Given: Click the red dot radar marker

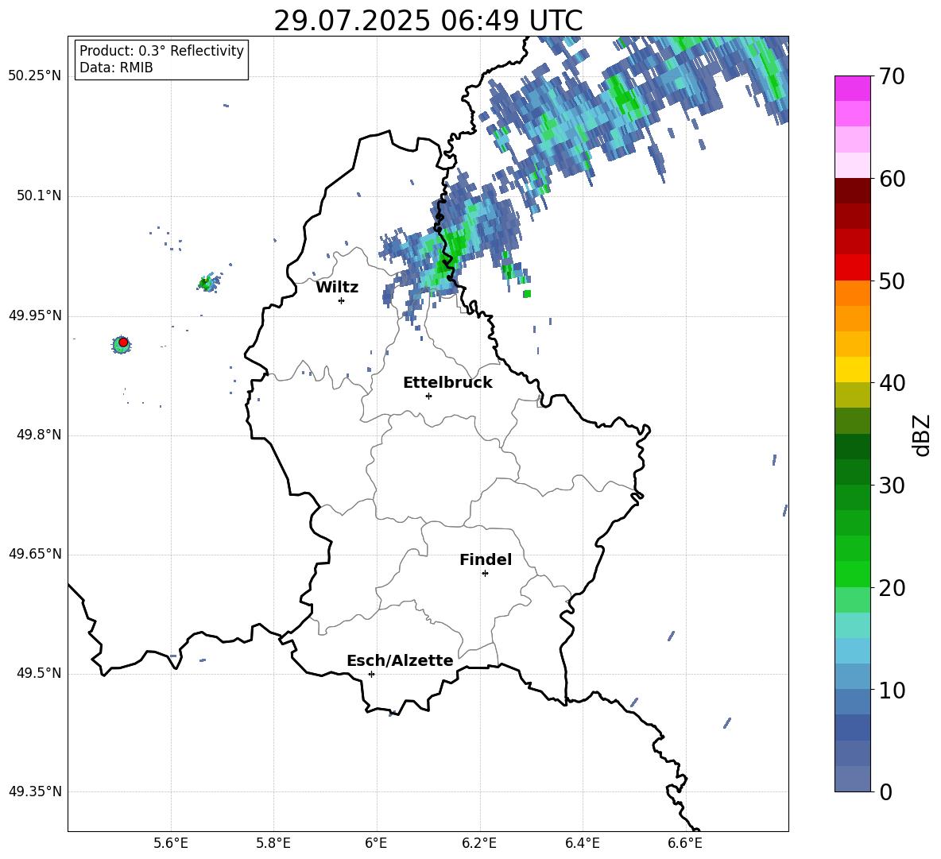Looking at the screenshot, I should pos(123,342).
